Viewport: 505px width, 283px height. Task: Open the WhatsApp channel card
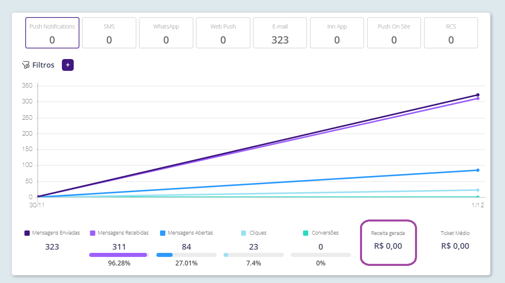166,33
